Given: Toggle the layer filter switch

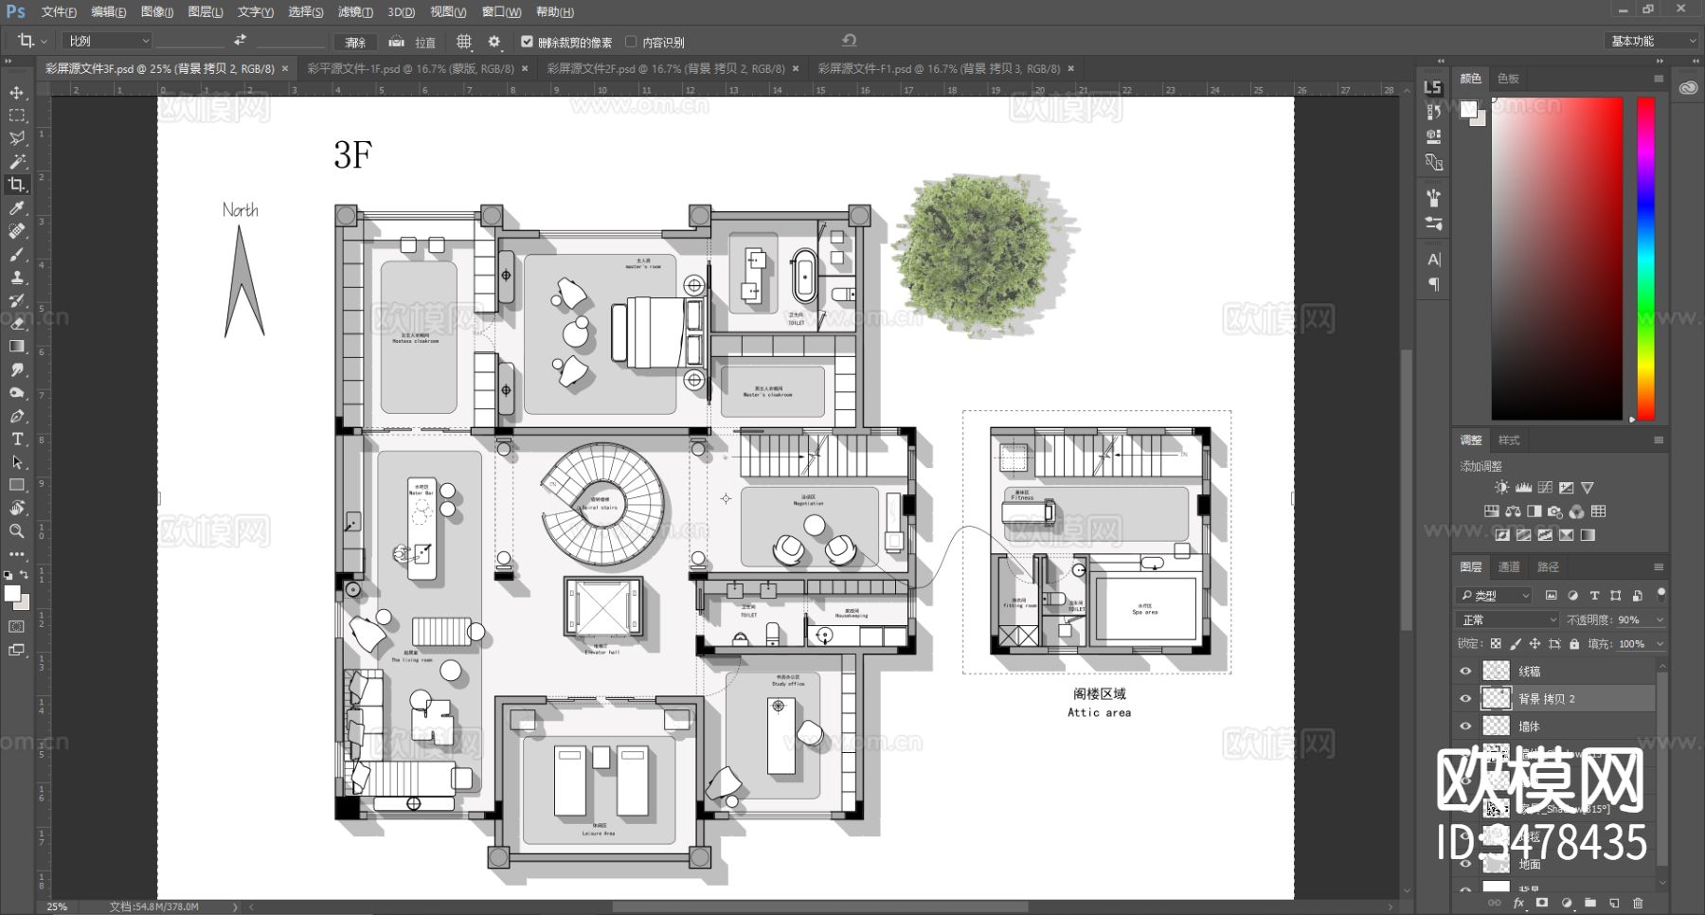Looking at the screenshot, I should point(1660,595).
